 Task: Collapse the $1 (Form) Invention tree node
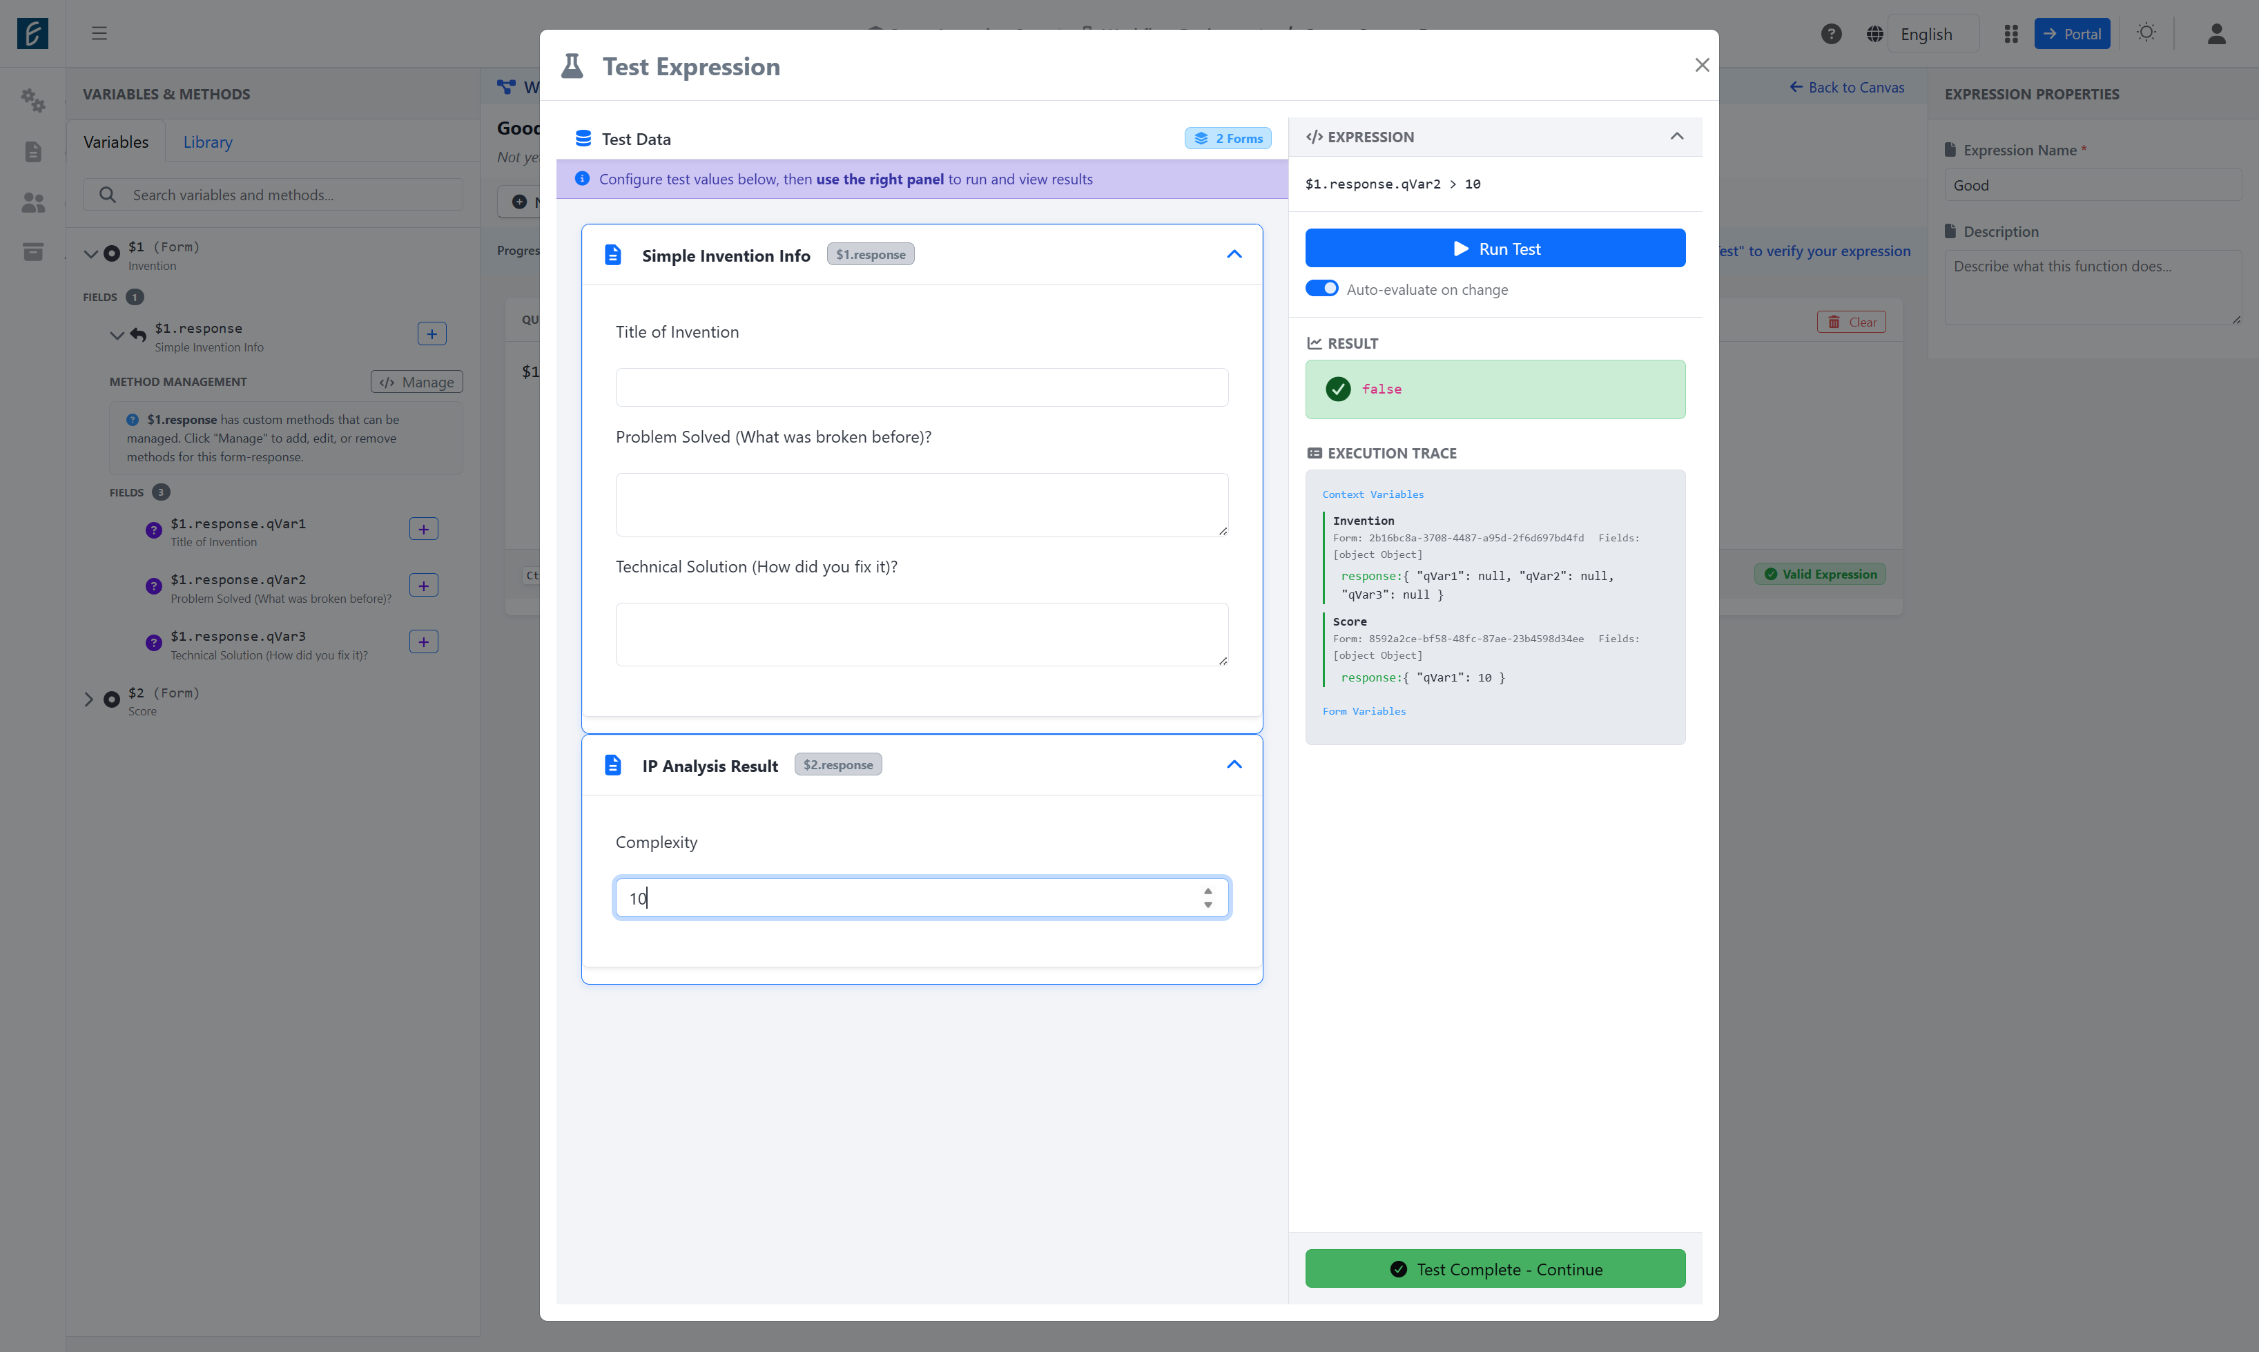[90, 254]
